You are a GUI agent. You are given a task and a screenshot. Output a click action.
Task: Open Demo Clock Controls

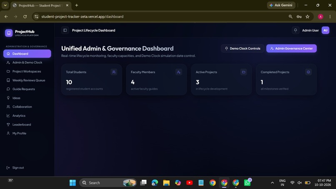pos(243,48)
